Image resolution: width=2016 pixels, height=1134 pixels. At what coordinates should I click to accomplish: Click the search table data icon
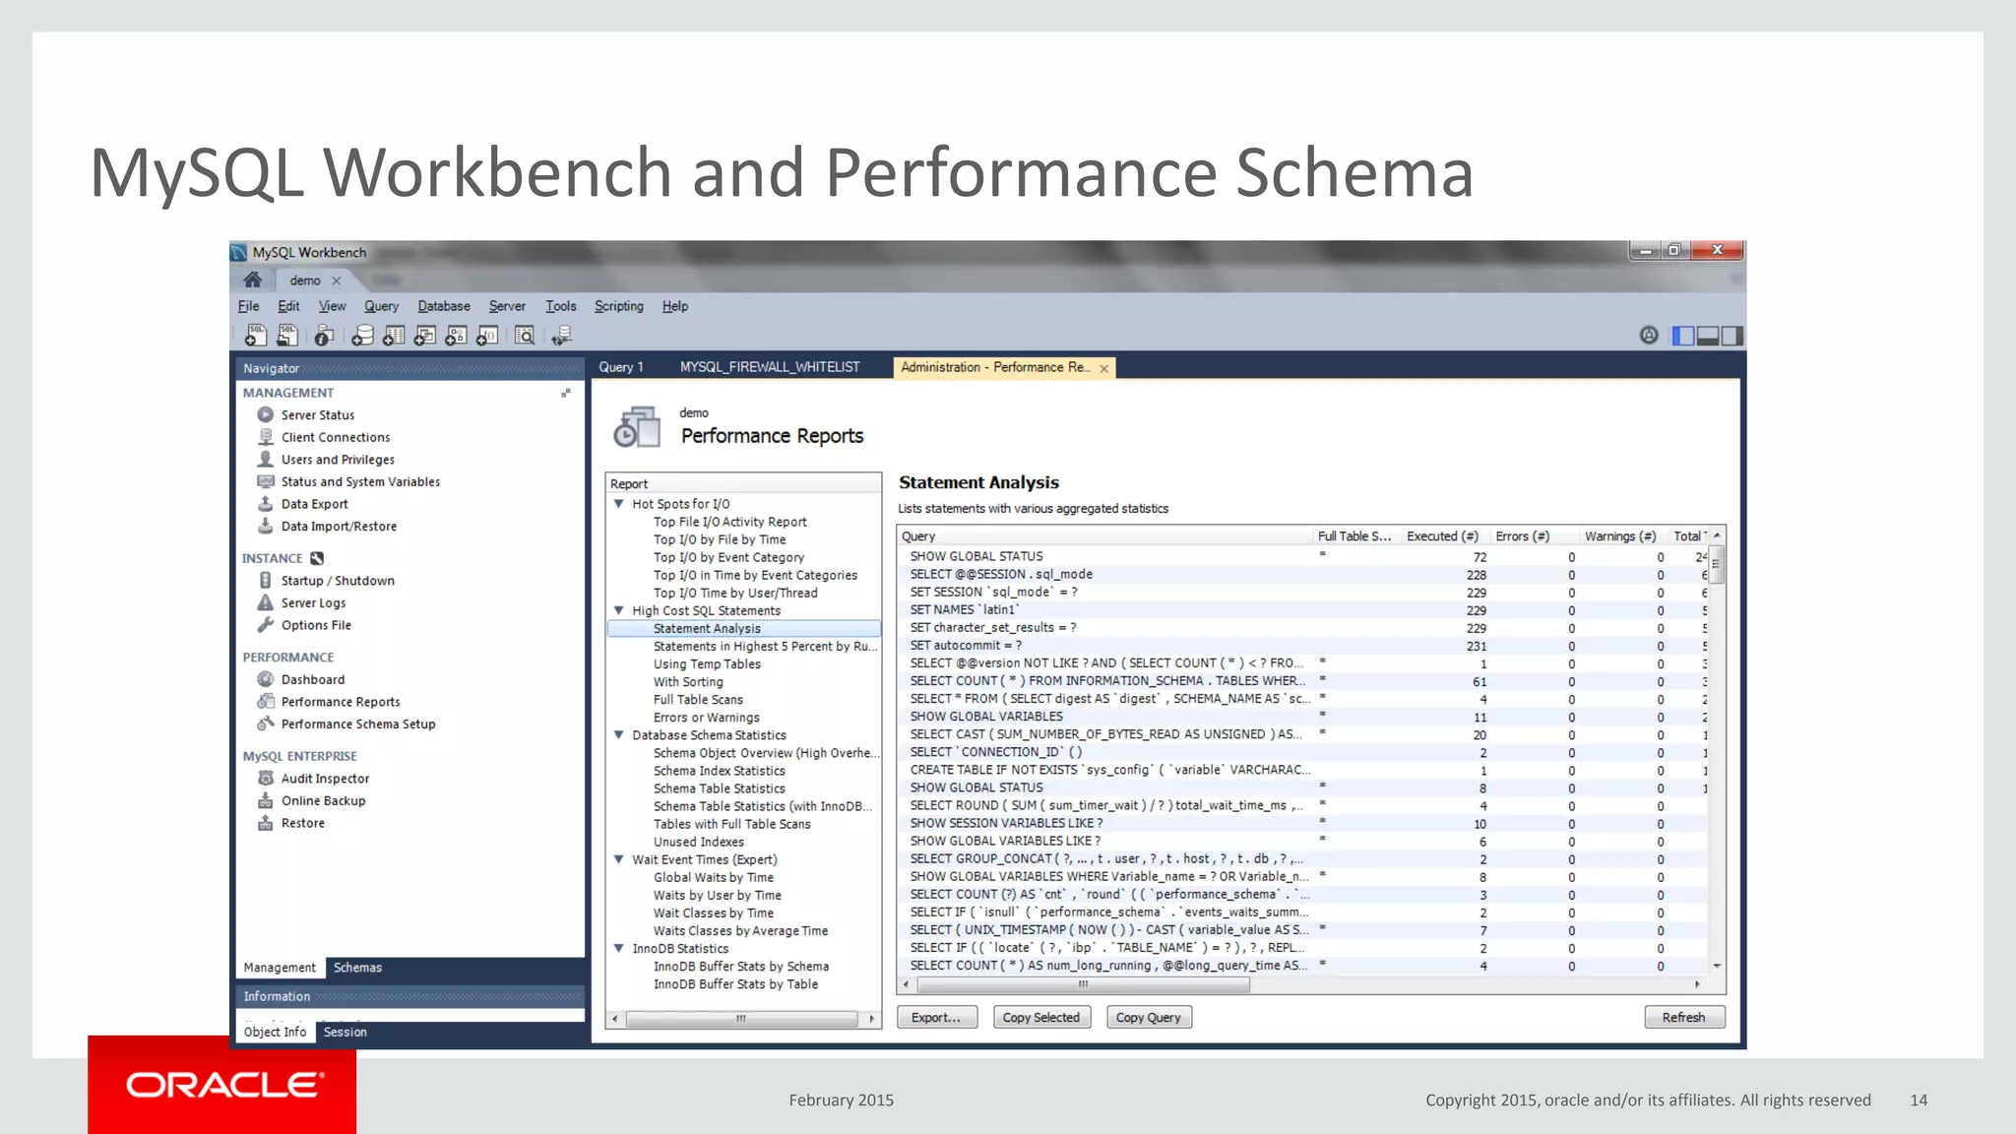coord(525,336)
